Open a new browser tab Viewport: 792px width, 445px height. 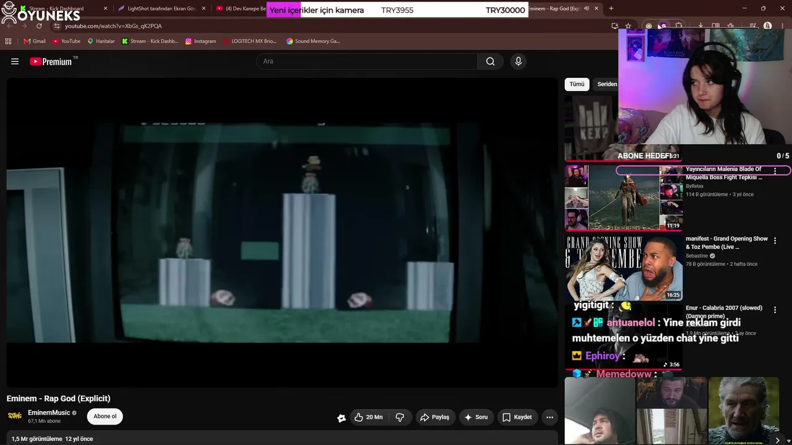tap(611, 9)
